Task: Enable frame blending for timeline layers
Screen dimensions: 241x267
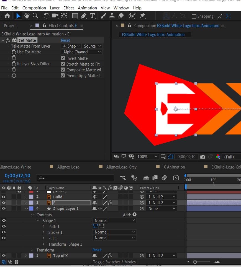Action: [155, 178]
